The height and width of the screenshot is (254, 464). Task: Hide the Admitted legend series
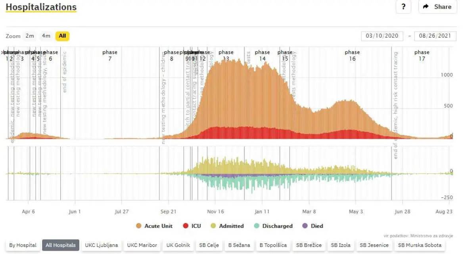click(227, 226)
